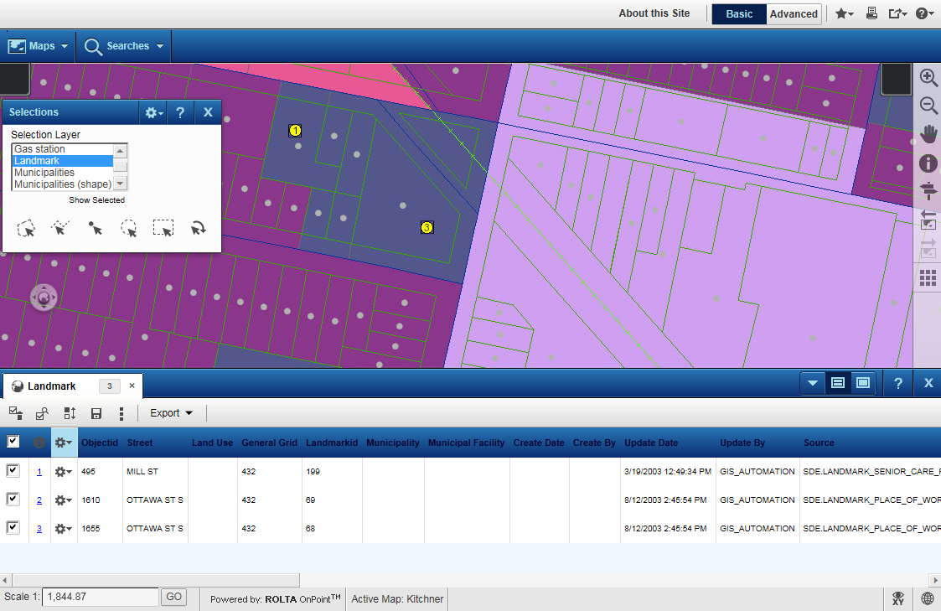The width and height of the screenshot is (941, 611).
Task: Click the scale value input field
Action: 100,598
